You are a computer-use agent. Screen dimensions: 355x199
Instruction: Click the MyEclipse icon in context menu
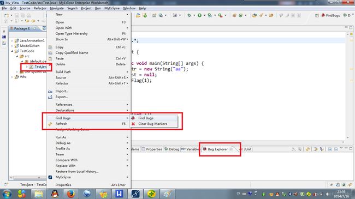(50, 177)
